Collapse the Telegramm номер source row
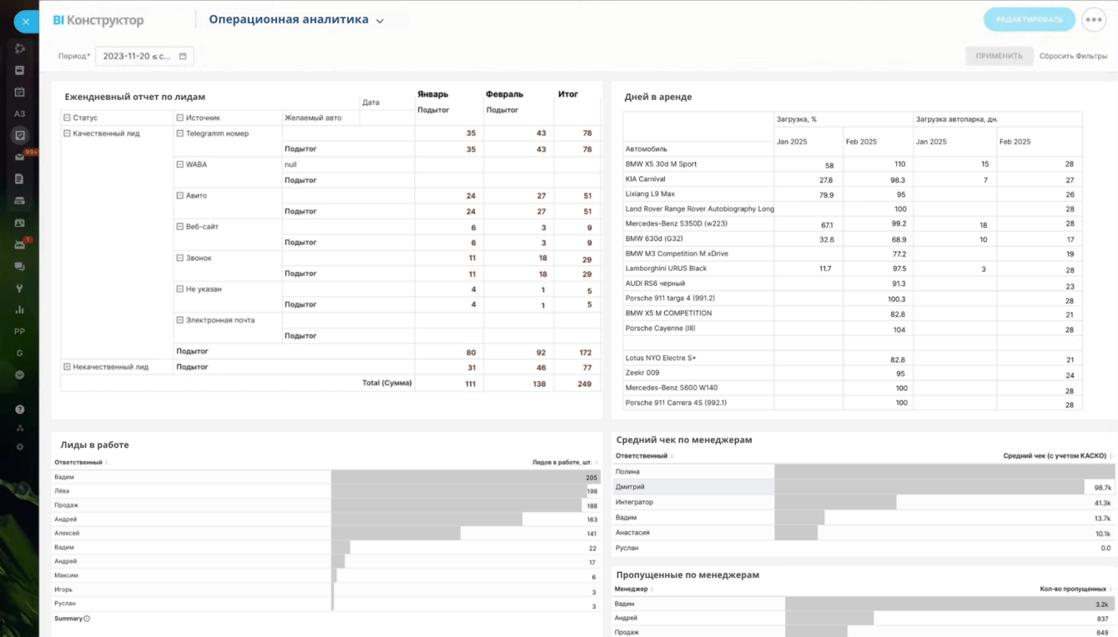The image size is (1118, 637). click(180, 133)
